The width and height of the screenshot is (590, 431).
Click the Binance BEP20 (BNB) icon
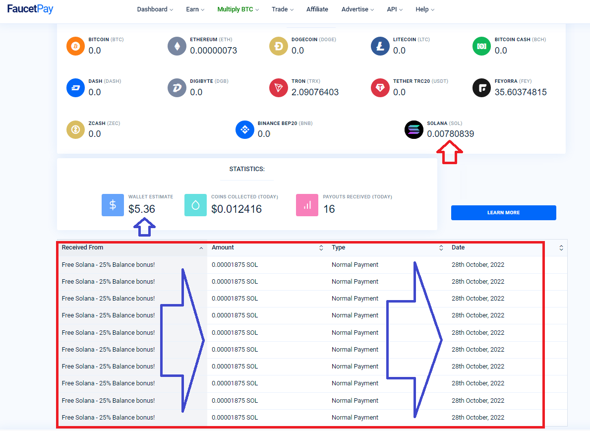(x=245, y=129)
